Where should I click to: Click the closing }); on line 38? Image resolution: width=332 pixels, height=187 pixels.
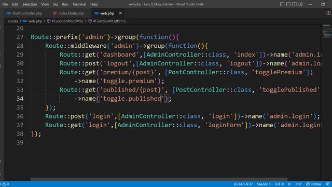click(36, 134)
